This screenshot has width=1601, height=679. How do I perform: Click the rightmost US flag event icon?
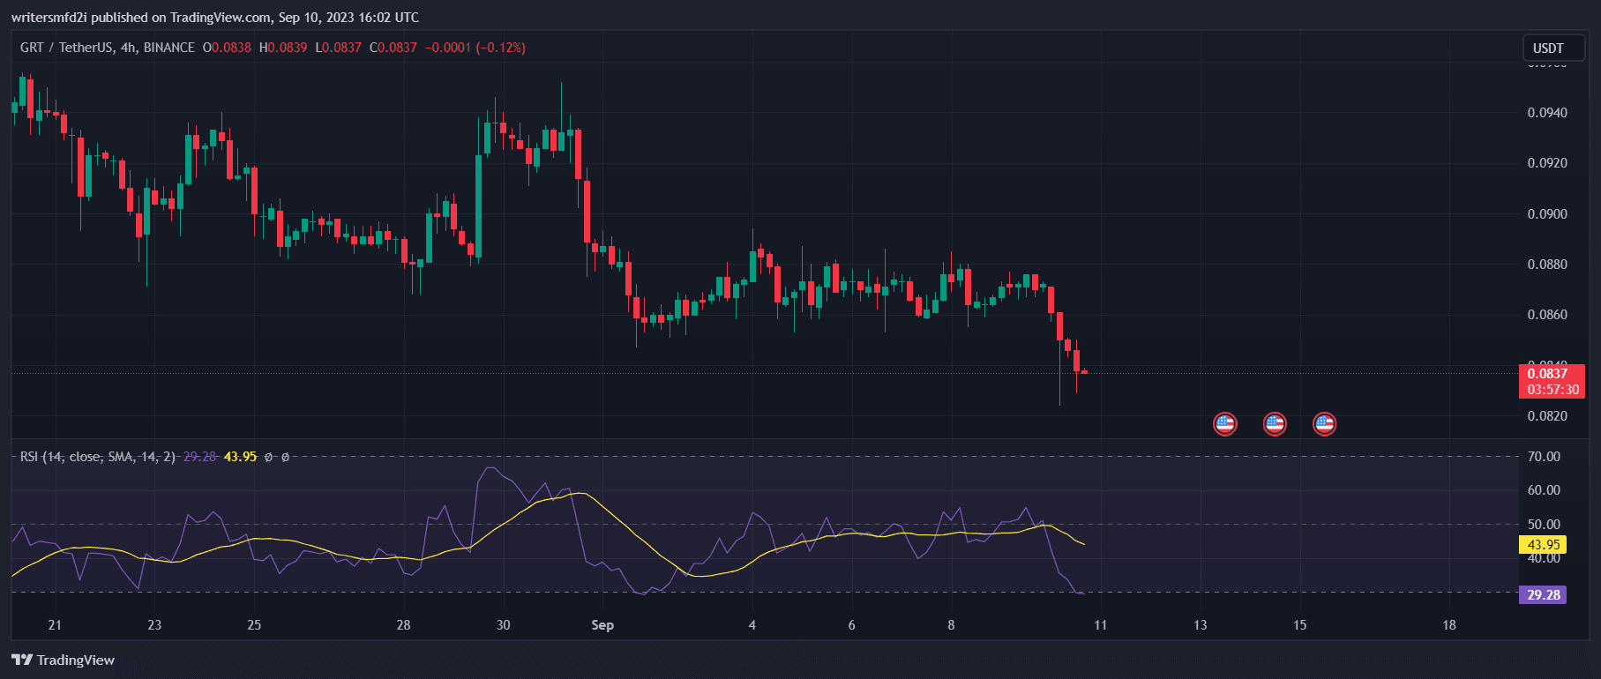pos(1324,424)
